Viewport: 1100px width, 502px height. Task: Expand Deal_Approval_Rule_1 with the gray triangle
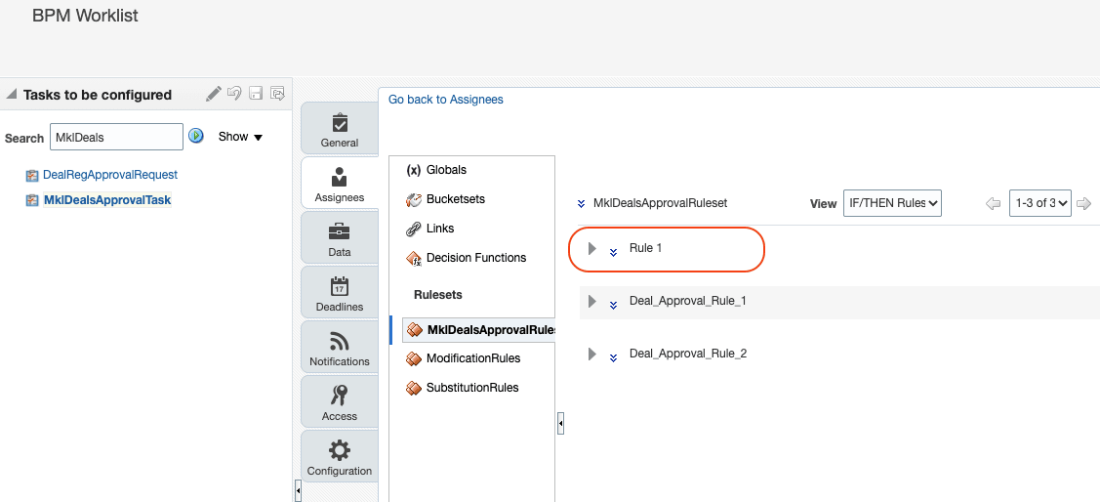592,301
